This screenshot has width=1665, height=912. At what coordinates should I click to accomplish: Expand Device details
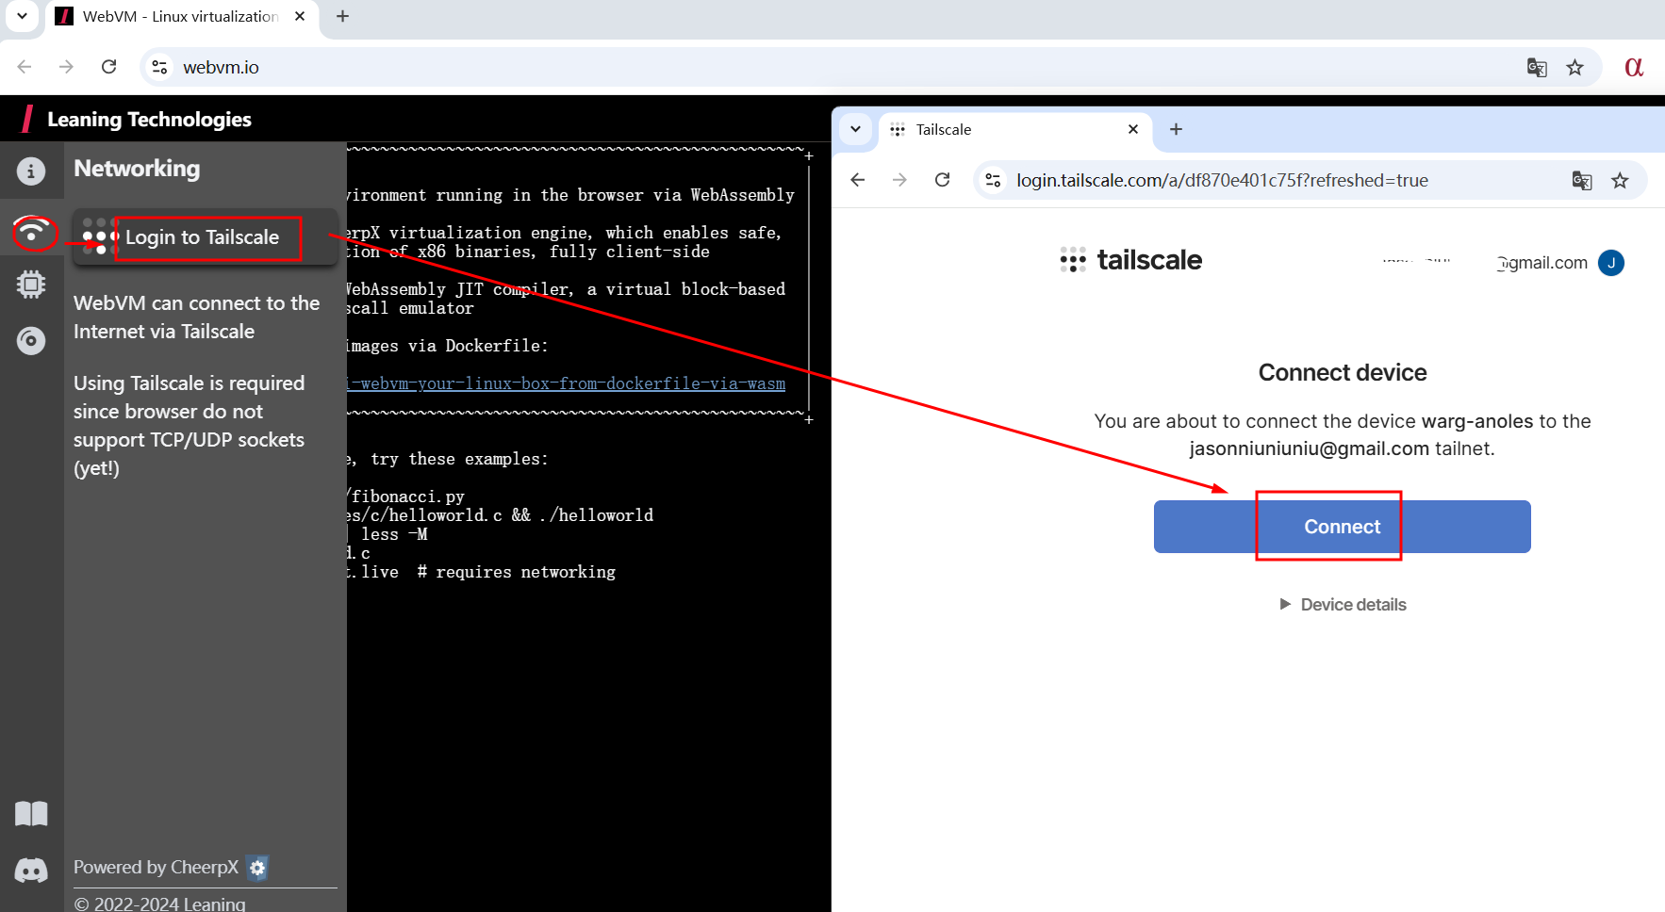point(1343,605)
